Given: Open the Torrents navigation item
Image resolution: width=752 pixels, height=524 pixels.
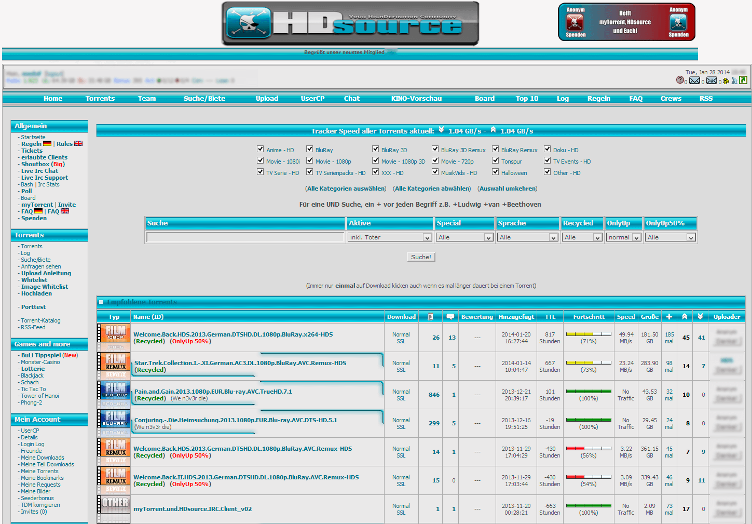Looking at the screenshot, I should tap(100, 98).
